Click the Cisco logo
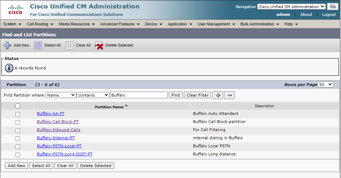 15,10
